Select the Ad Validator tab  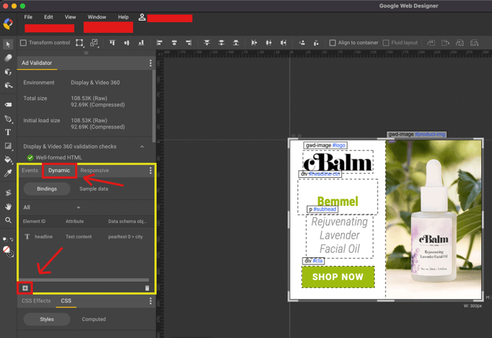36,63
